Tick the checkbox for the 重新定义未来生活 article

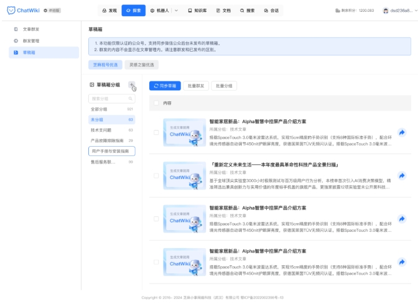click(x=156, y=175)
